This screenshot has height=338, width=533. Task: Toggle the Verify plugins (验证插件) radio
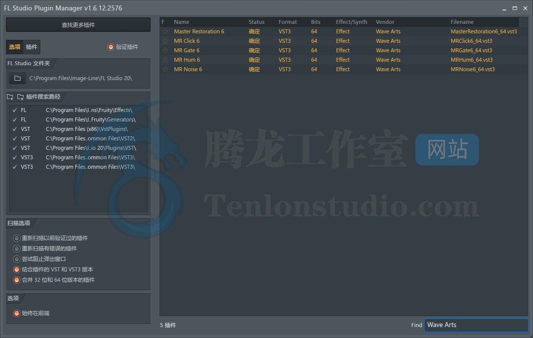click(x=111, y=47)
